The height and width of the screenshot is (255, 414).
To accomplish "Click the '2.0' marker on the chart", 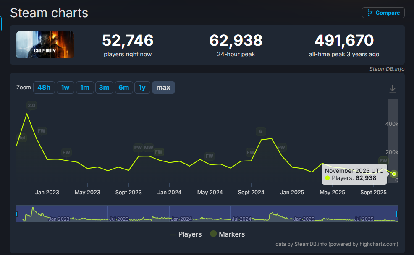I will click(31, 105).
